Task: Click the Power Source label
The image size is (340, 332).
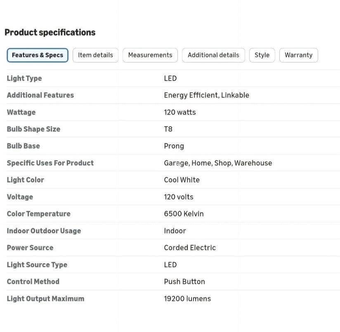Action: pyautogui.click(x=30, y=248)
